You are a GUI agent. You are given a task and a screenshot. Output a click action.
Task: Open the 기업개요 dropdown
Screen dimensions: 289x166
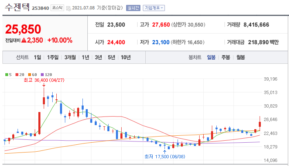(x=154, y=8)
